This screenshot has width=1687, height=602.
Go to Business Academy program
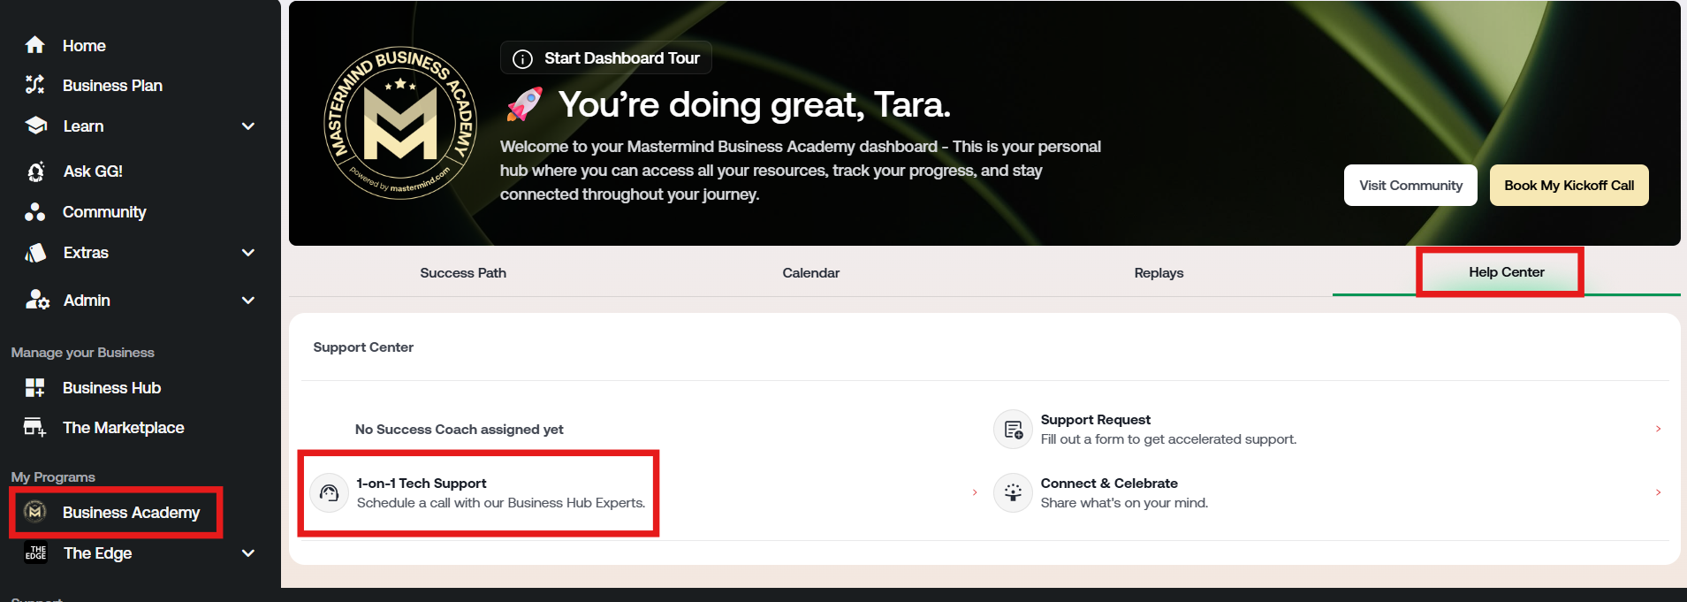click(131, 512)
